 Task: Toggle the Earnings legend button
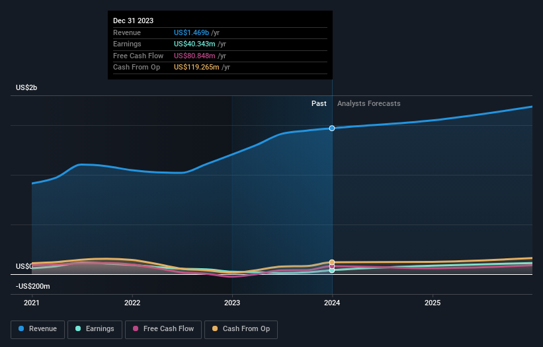[95, 329]
